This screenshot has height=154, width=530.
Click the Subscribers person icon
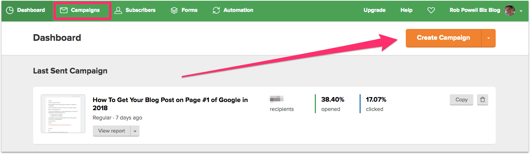[118, 10]
